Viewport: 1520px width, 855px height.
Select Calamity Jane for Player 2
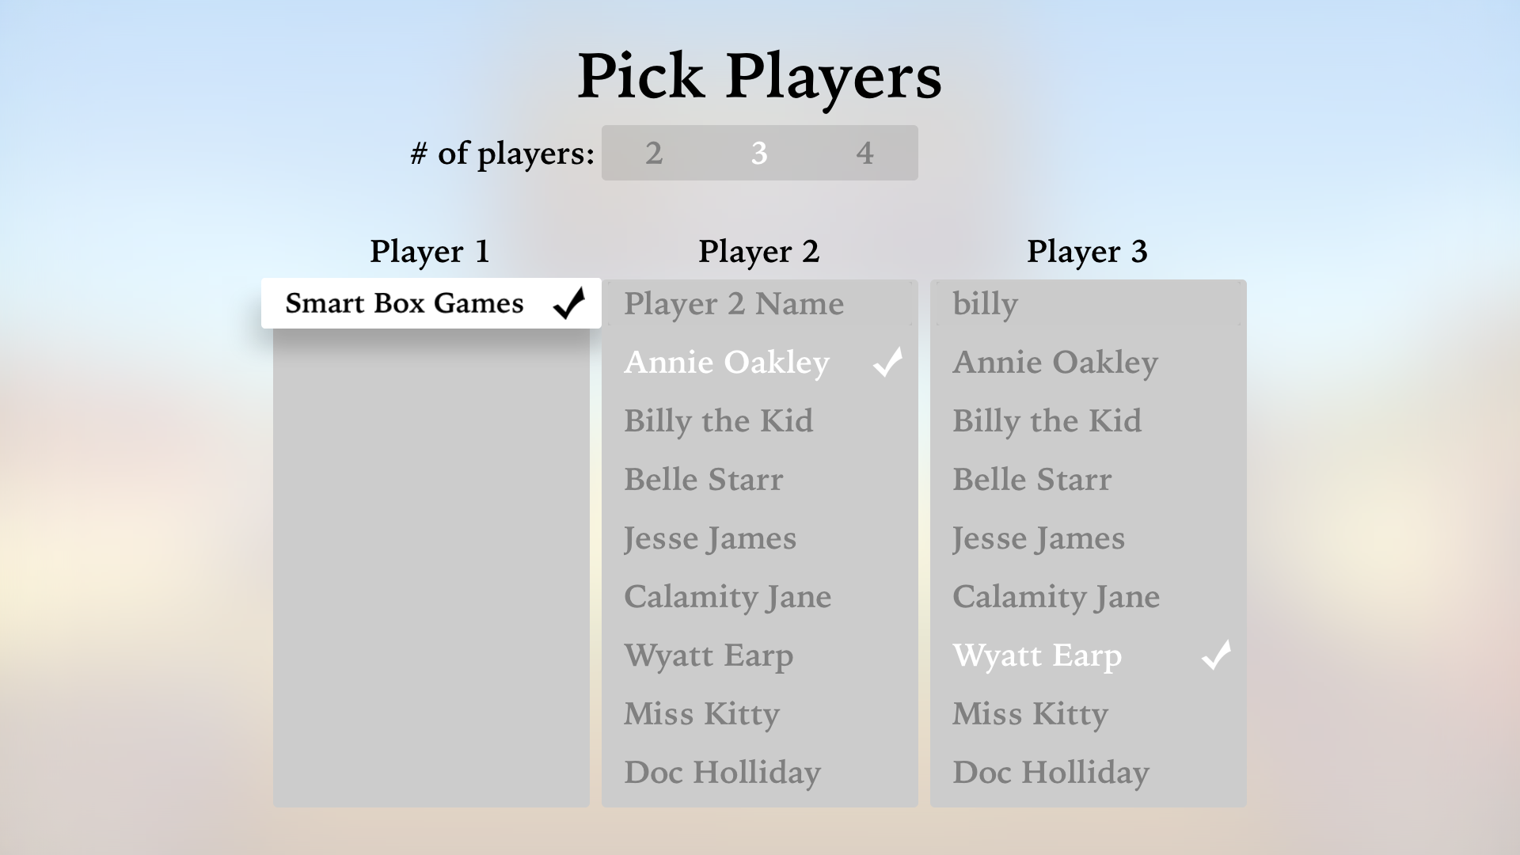click(x=727, y=596)
